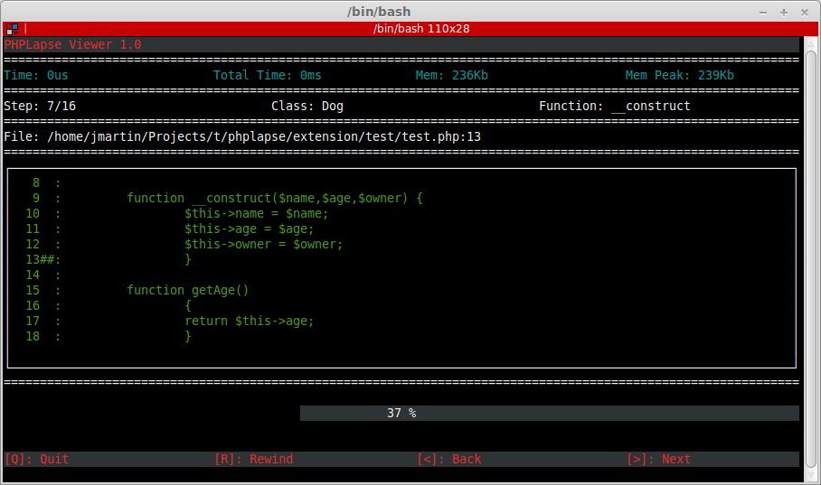Click the 13## current line marker

click(x=42, y=259)
